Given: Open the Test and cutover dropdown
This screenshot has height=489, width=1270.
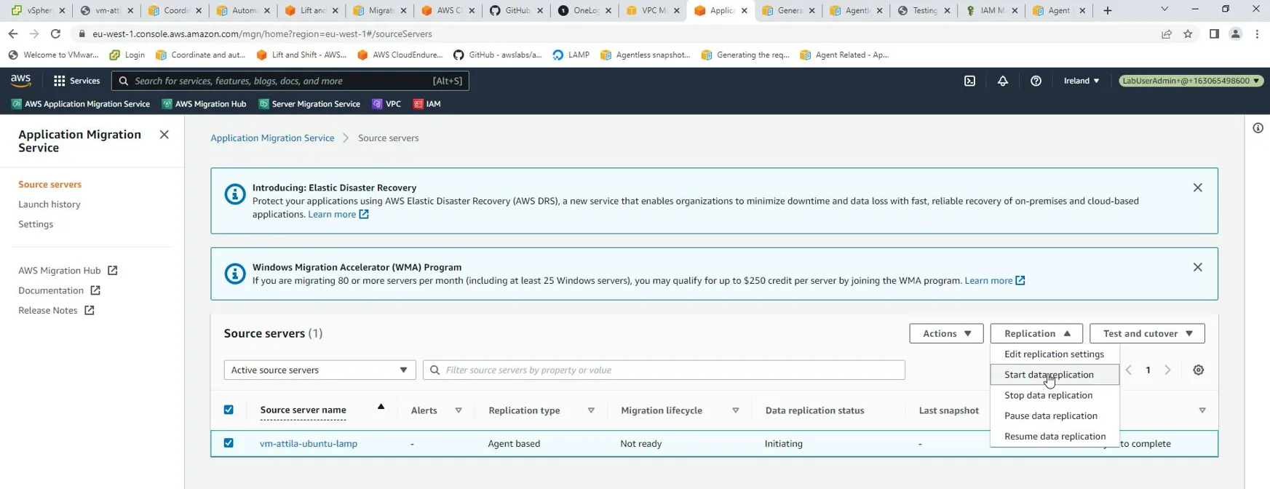Looking at the screenshot, I should pyautogui.click(x=1147, y=333).
